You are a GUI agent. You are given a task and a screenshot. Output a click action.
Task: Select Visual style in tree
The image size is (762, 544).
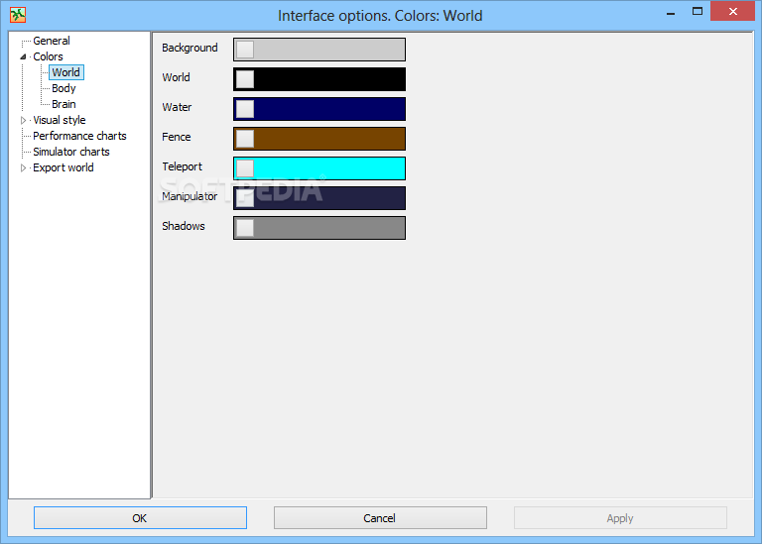coord(59,120)
